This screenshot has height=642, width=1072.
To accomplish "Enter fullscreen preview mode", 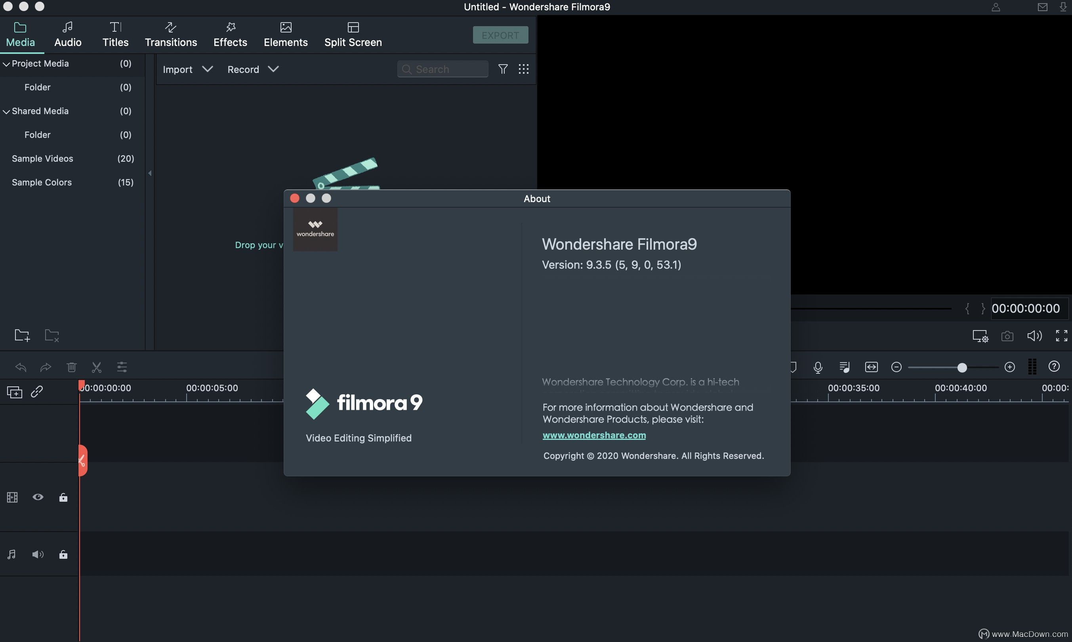I will pos(1061,336).
